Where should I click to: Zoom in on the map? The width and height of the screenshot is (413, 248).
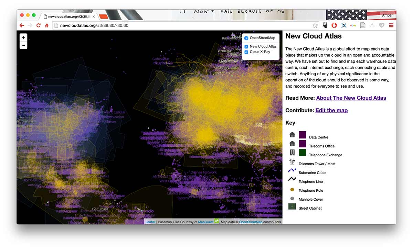(x=23, y=38)
